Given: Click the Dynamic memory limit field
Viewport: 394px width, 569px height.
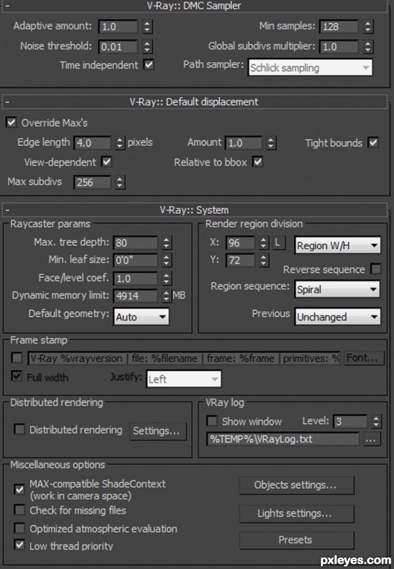Looking at the screenshot, I should pyautogui.click(x=136, y=296).
